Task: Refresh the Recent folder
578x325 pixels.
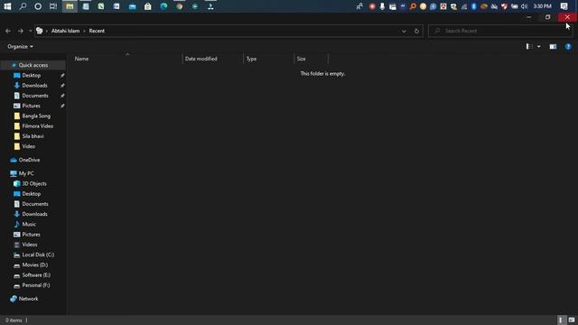Action: pyautogui.click(x=416, y=31)
